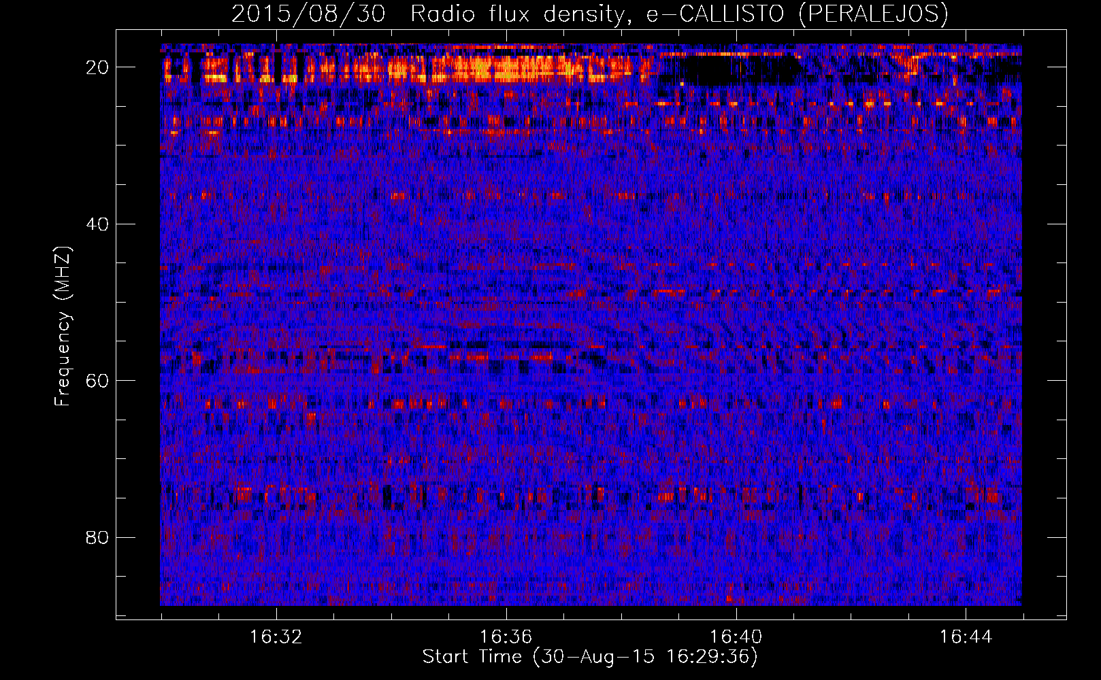
Task: Click the red interference line near 49 MHz
Action: pyautogui.click(x=817, y=292)
